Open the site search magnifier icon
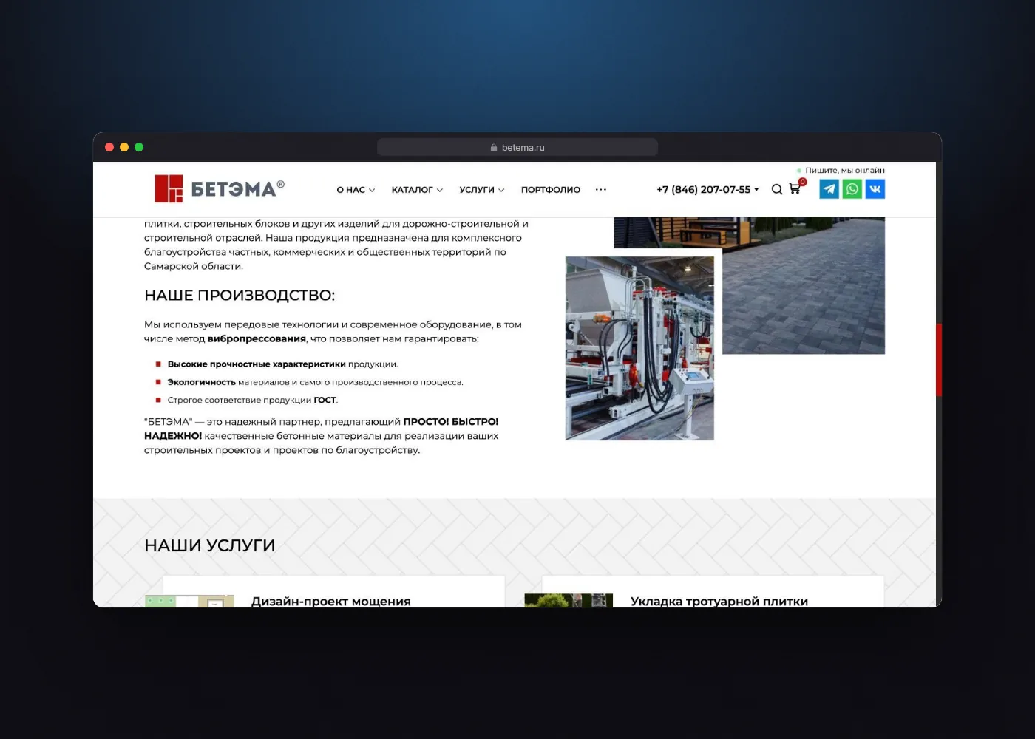1035x739 pixels. coord(777,189)
